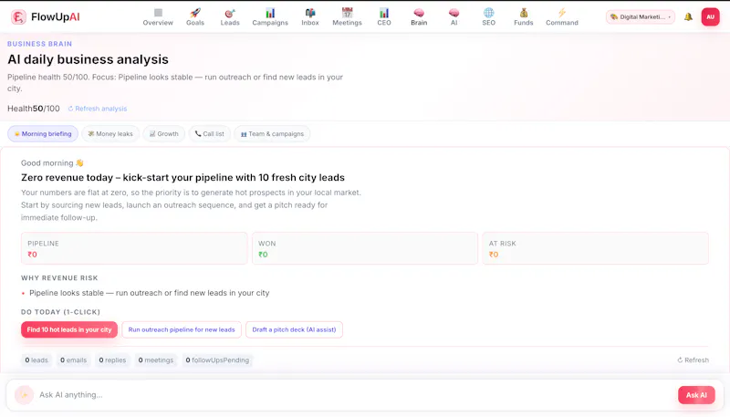Click the FlowUpAI logo icon

18,17
